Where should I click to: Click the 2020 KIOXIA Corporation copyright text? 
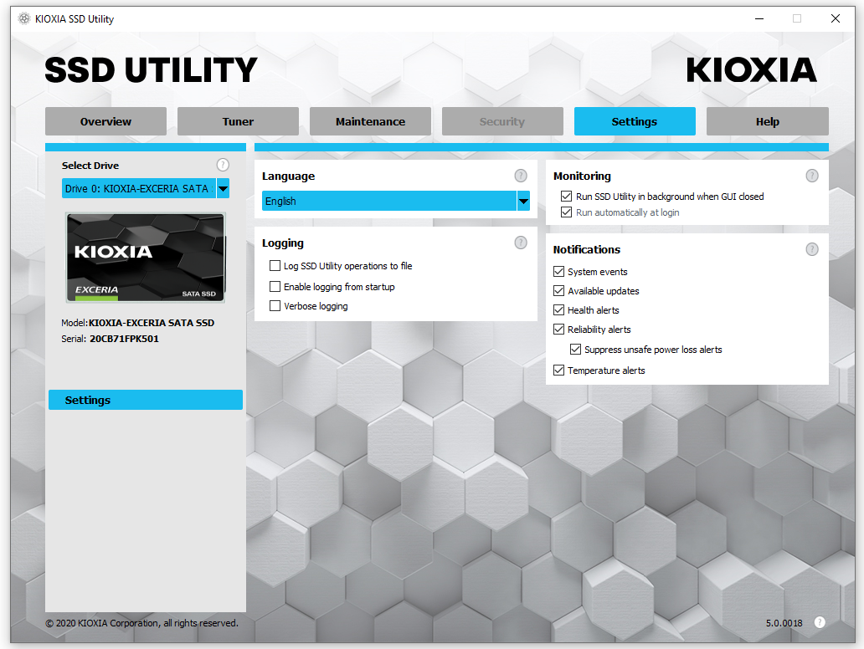pyautogui.click(x=141, y=623)
